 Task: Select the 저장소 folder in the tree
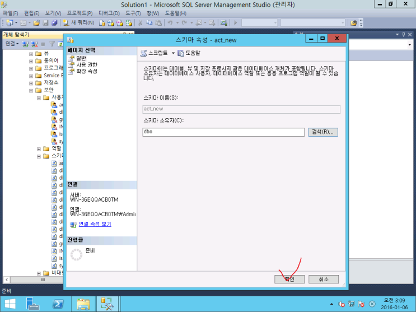[51, 82]
